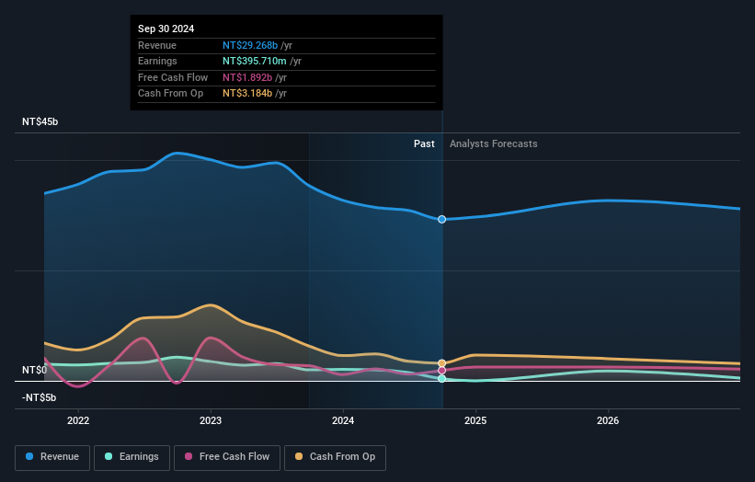Viewport: 755px width, 482px height.
Task: Click the pink Free Cash Flow data point marker
Action: [x=441, y=371]
